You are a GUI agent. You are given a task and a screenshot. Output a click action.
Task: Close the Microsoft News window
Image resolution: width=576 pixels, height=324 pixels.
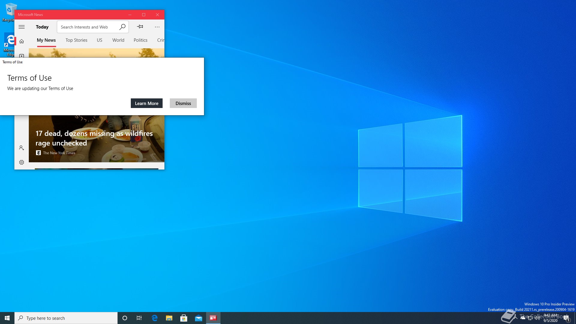click(x=157, y=15)
